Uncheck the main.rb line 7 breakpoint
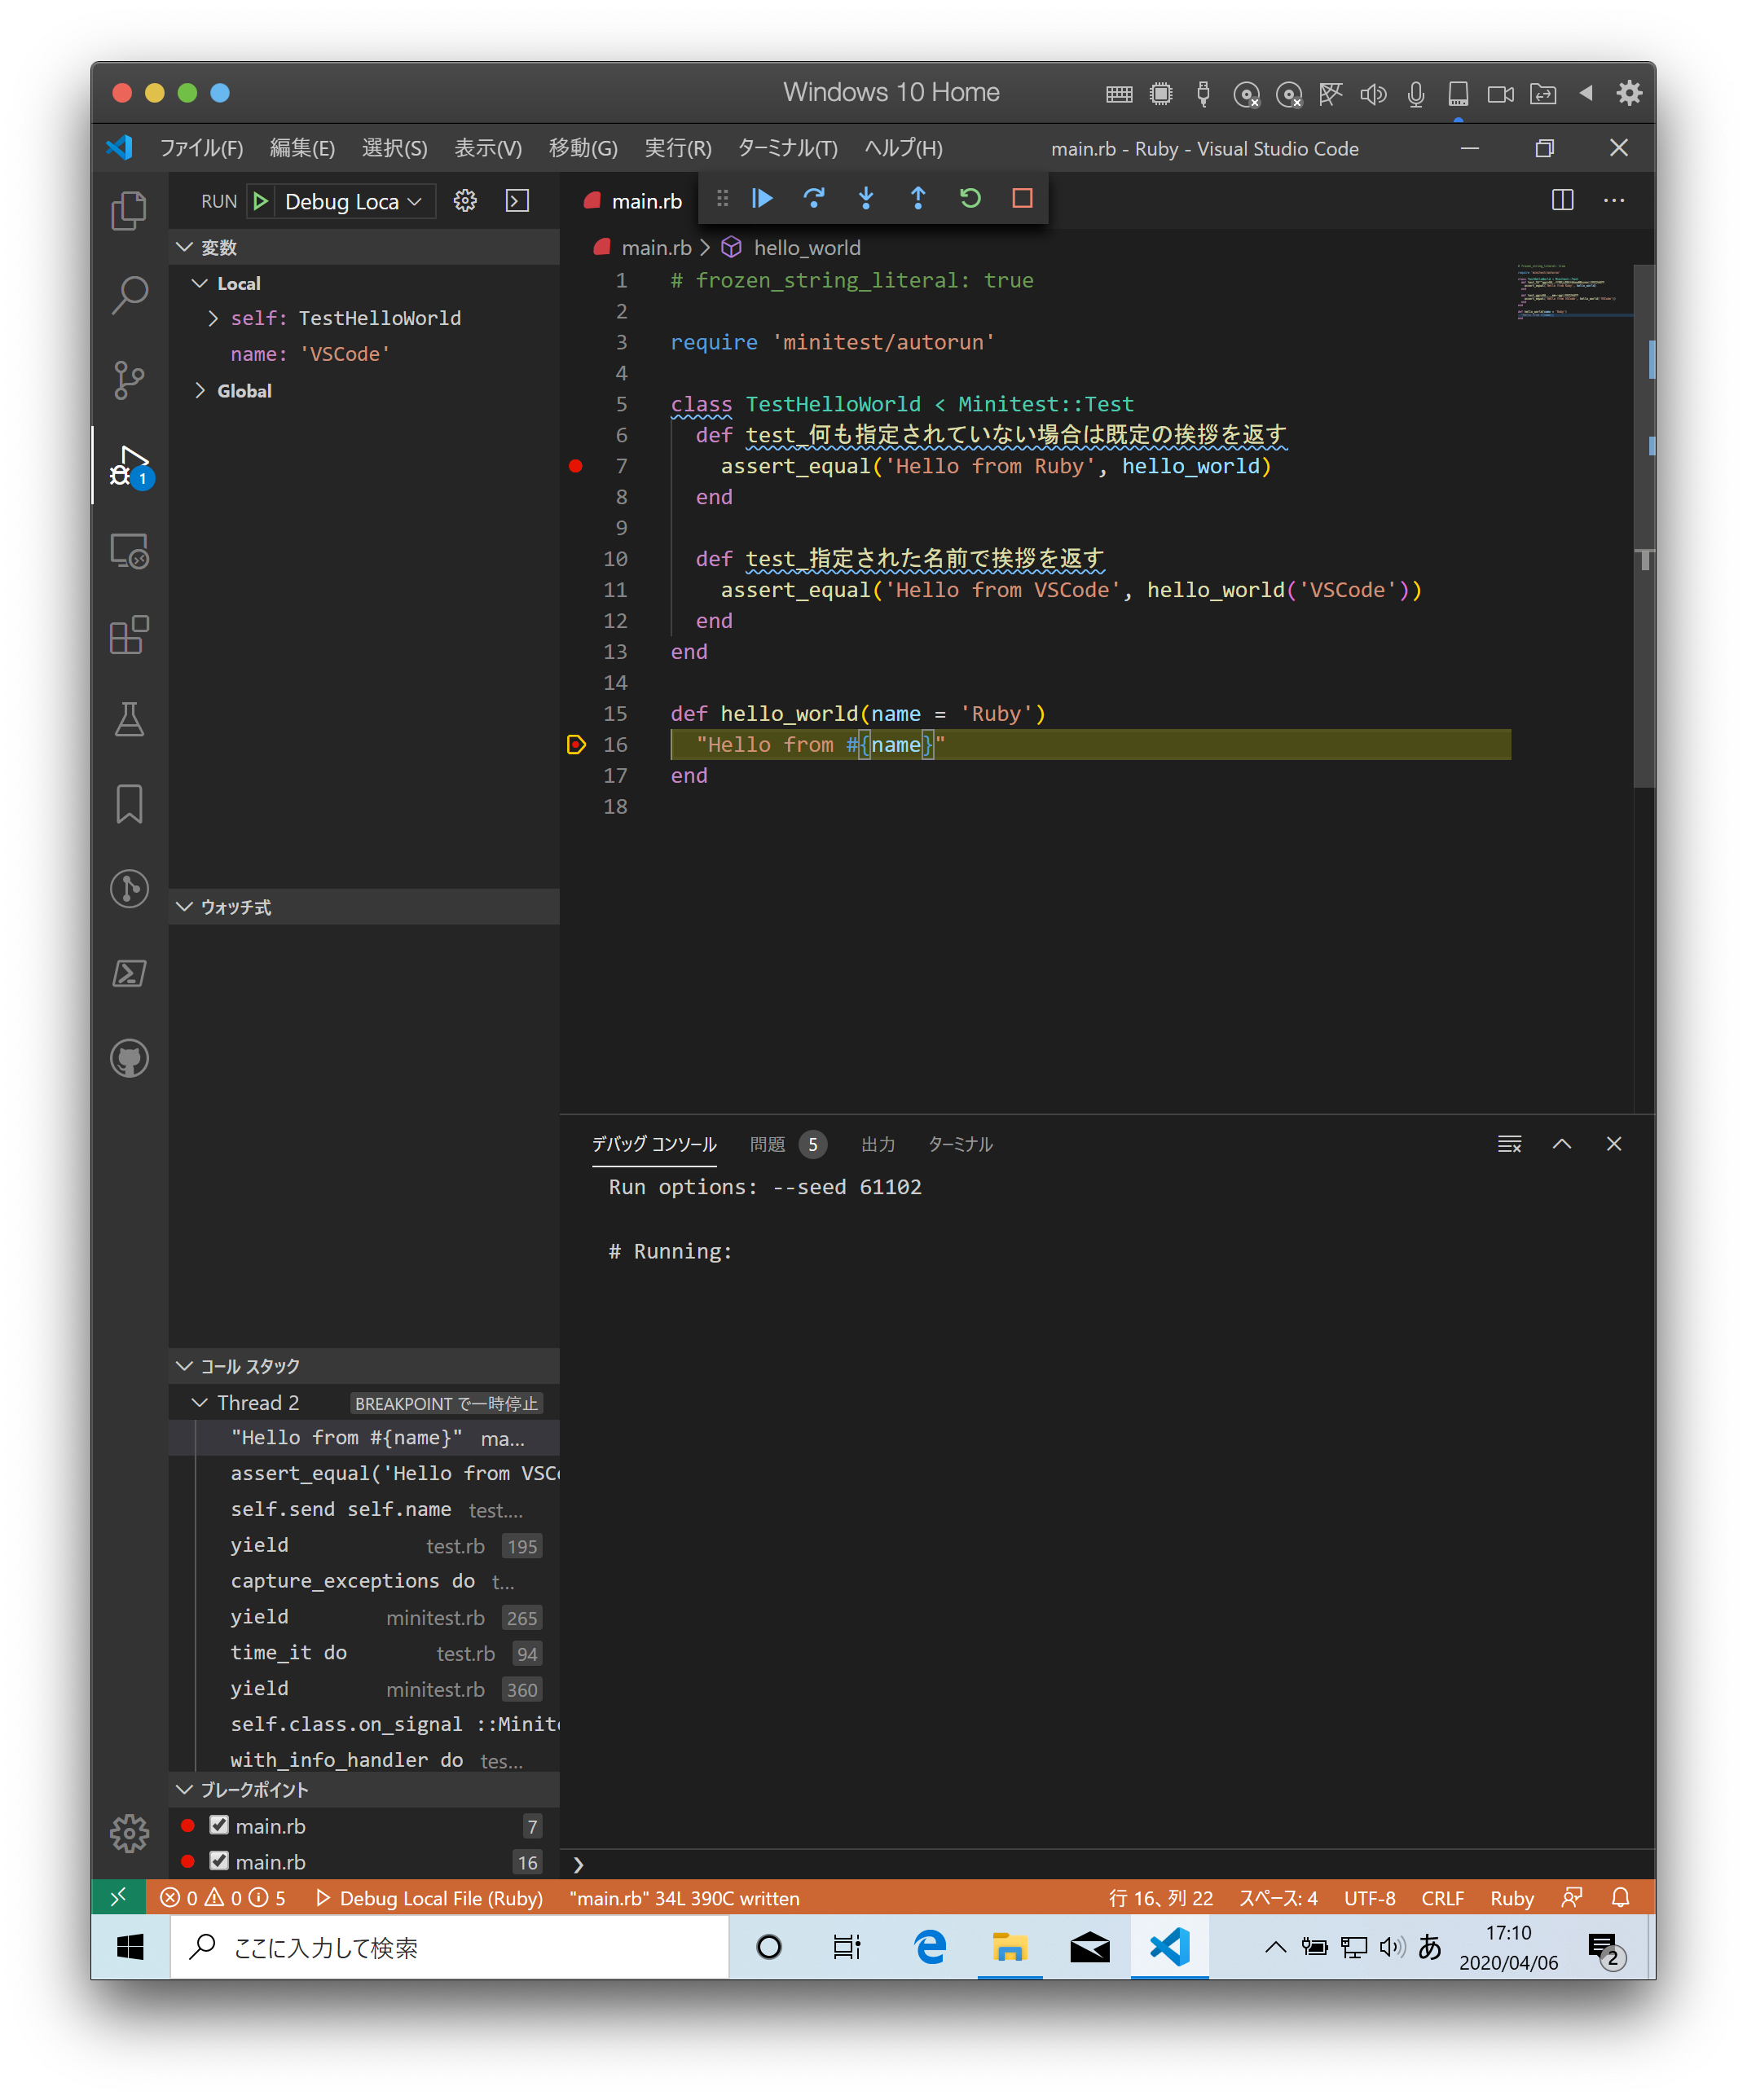This screenshot has width=1747, height=2100. click(220, 1826)
